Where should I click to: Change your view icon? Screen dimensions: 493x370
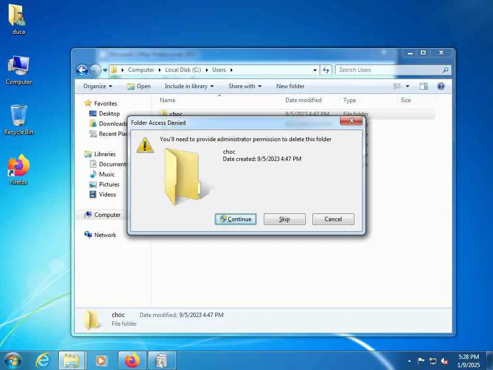click(397, 86)
